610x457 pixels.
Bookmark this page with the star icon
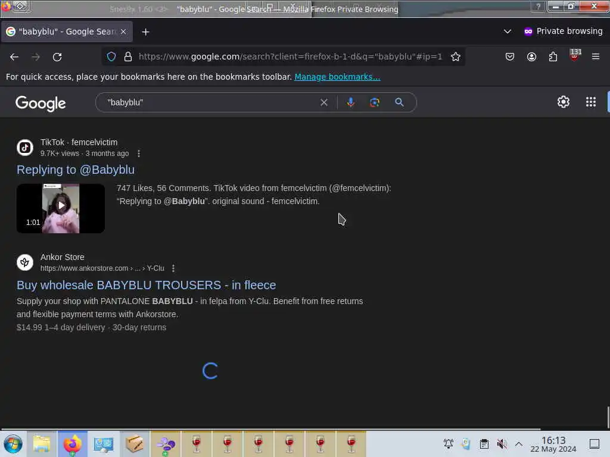(x=456, y=57)
